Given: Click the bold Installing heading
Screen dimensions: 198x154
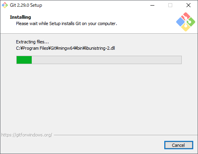Looking at the screenshot, I should 20,17.
